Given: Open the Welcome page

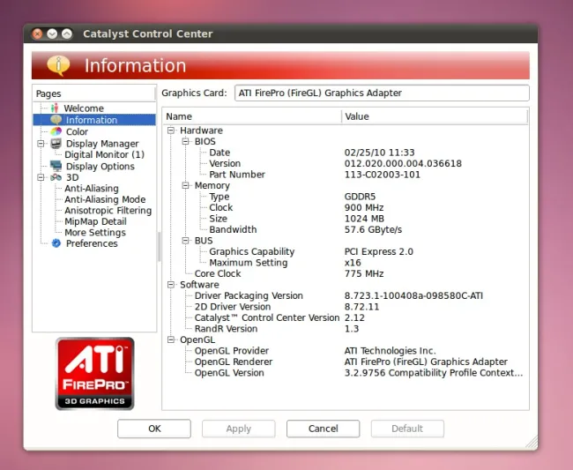Looking at the screenshot, I should point(84,108).
